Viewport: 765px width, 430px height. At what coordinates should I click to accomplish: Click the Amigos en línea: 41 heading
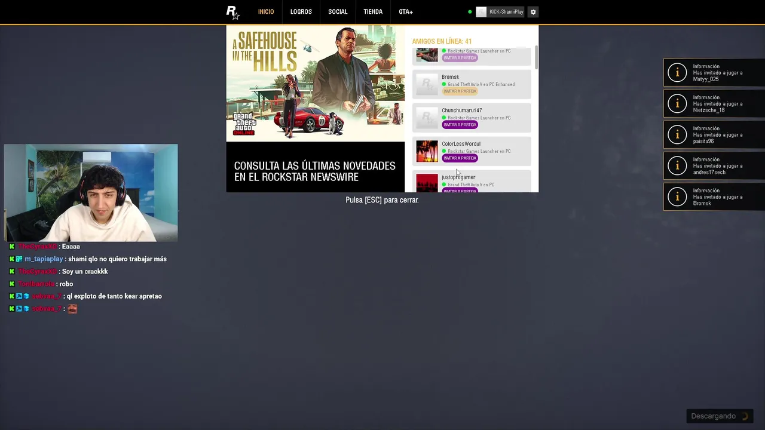coord(442,41)
